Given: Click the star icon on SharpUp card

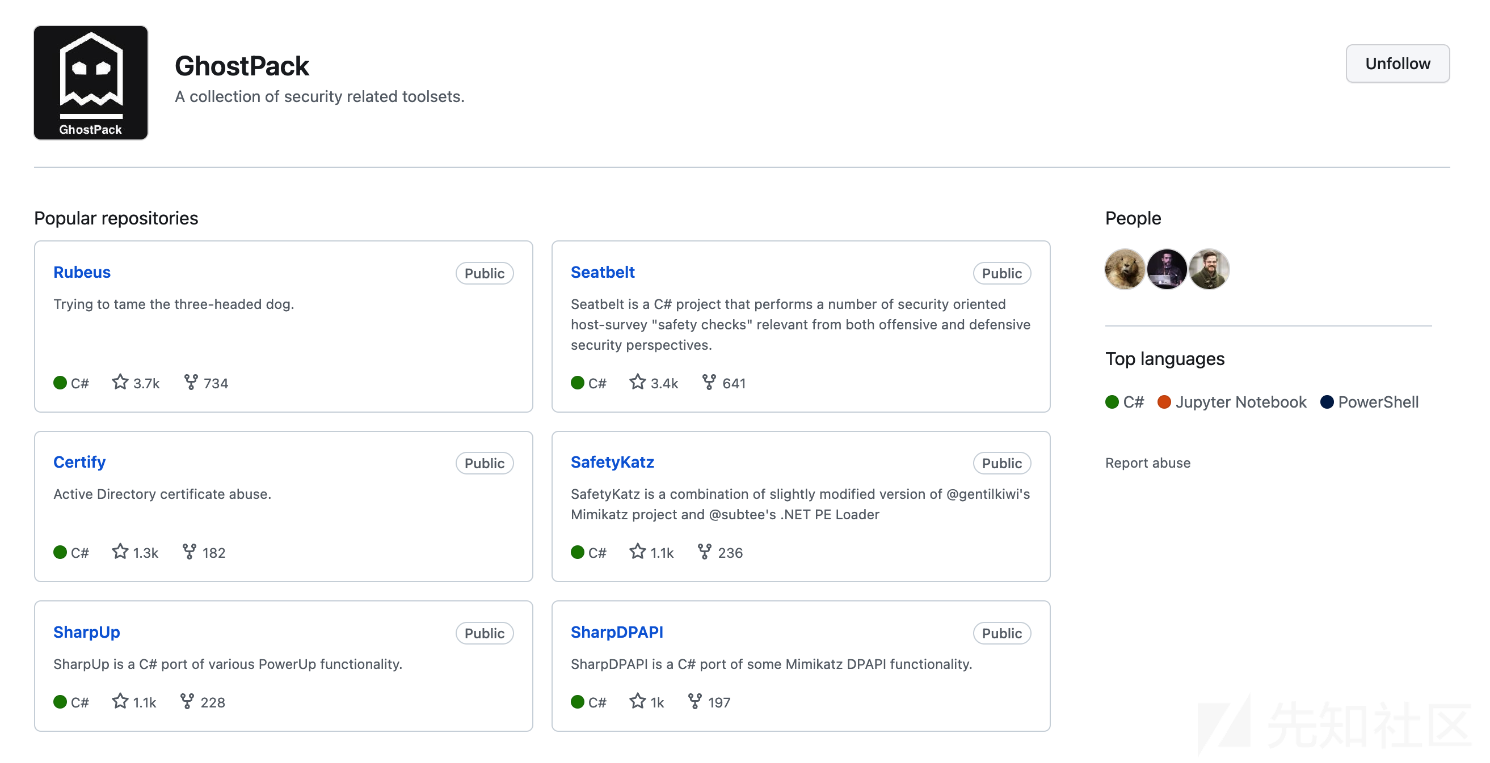Looking at the screenshot, I should click(120, 701).
